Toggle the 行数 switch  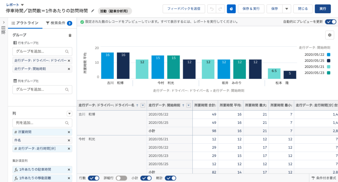[93, 178]
